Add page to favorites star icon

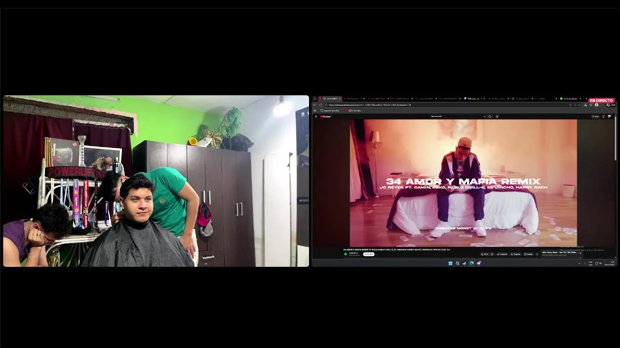(x=579, y=105)
